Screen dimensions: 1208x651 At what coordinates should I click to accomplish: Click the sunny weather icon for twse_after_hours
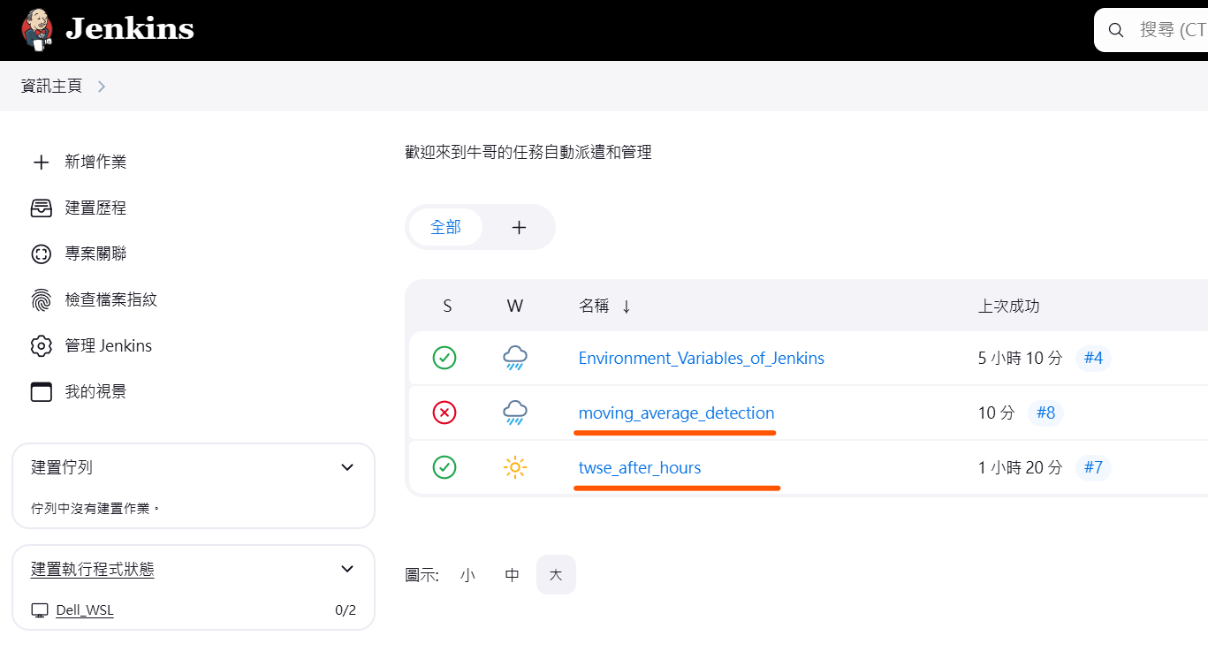[515, 467]
